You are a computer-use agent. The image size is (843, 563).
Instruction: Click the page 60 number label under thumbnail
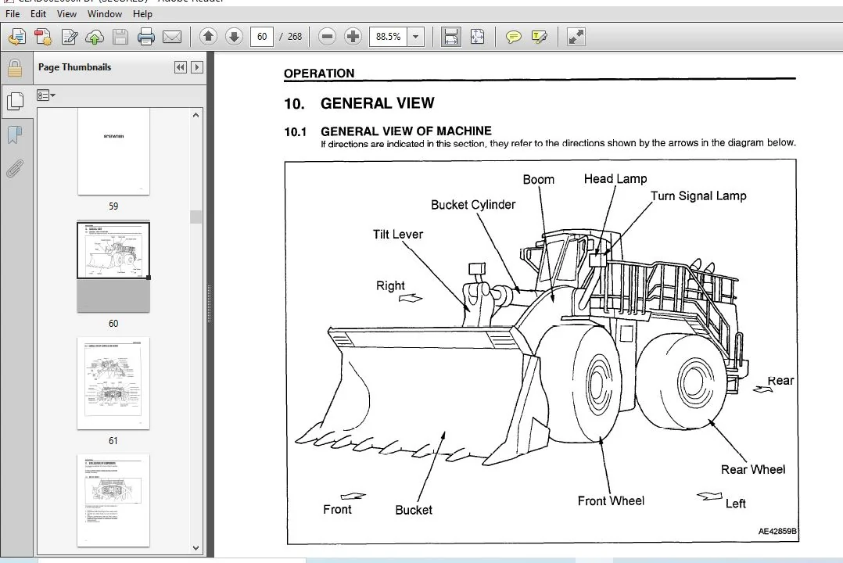coord(113,323)
